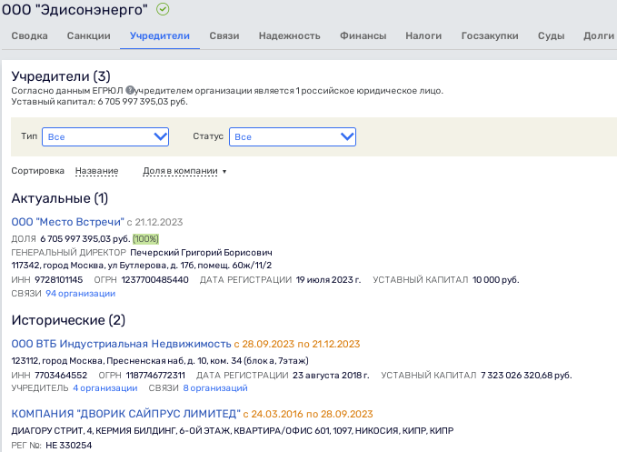Click the уставный капитал value 10 000 руб.

pyautogui.click(x=496, y=279)
